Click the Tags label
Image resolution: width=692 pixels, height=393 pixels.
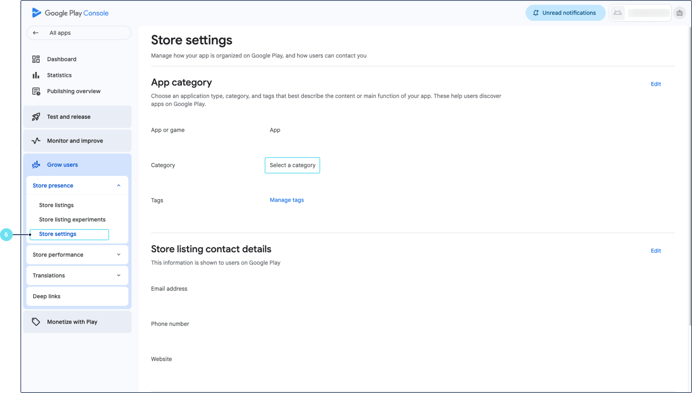[157, 200]
